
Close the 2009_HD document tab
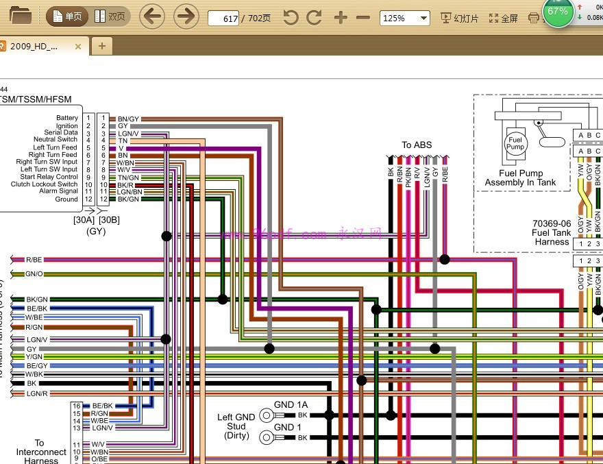click(x=78, y=47)
